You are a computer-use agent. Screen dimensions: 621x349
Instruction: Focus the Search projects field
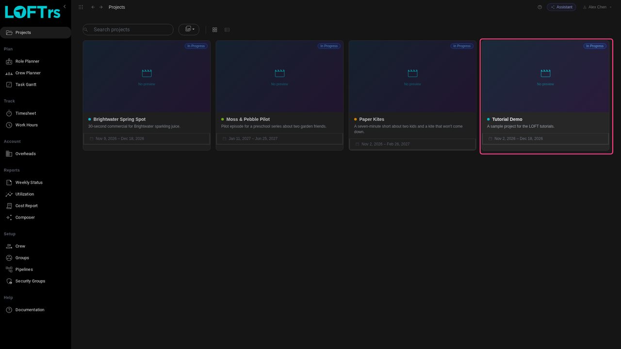[x=128, y=30]
